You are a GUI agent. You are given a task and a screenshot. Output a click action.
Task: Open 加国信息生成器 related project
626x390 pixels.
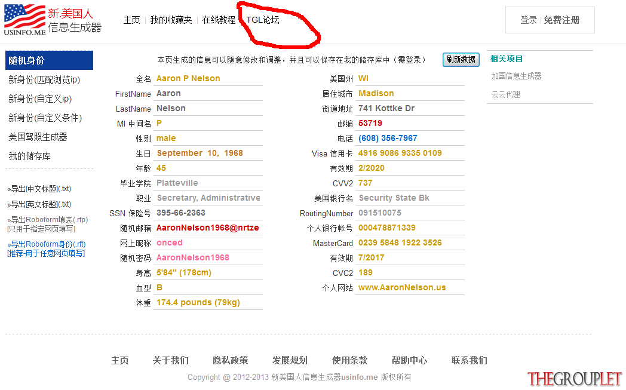point(516,76)
